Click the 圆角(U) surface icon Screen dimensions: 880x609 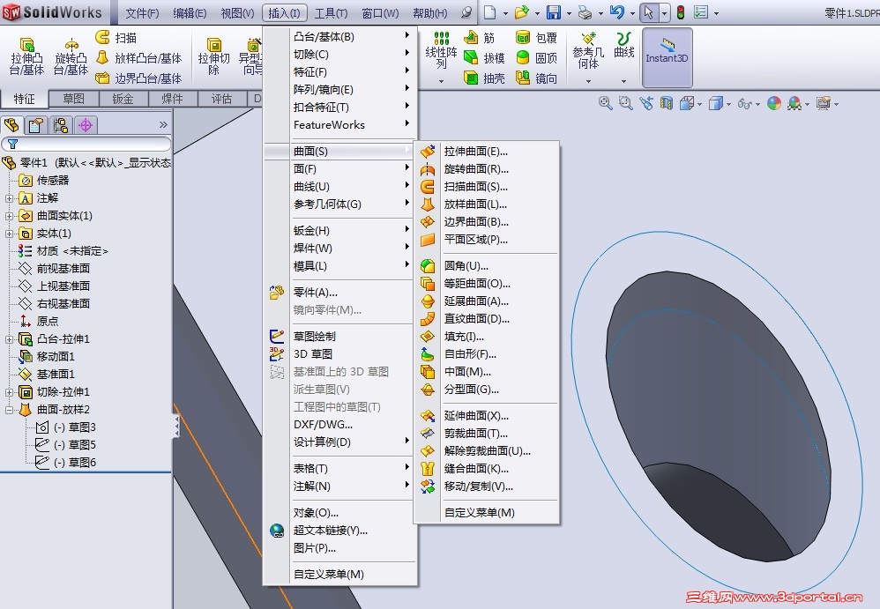[x=428, y=266]
